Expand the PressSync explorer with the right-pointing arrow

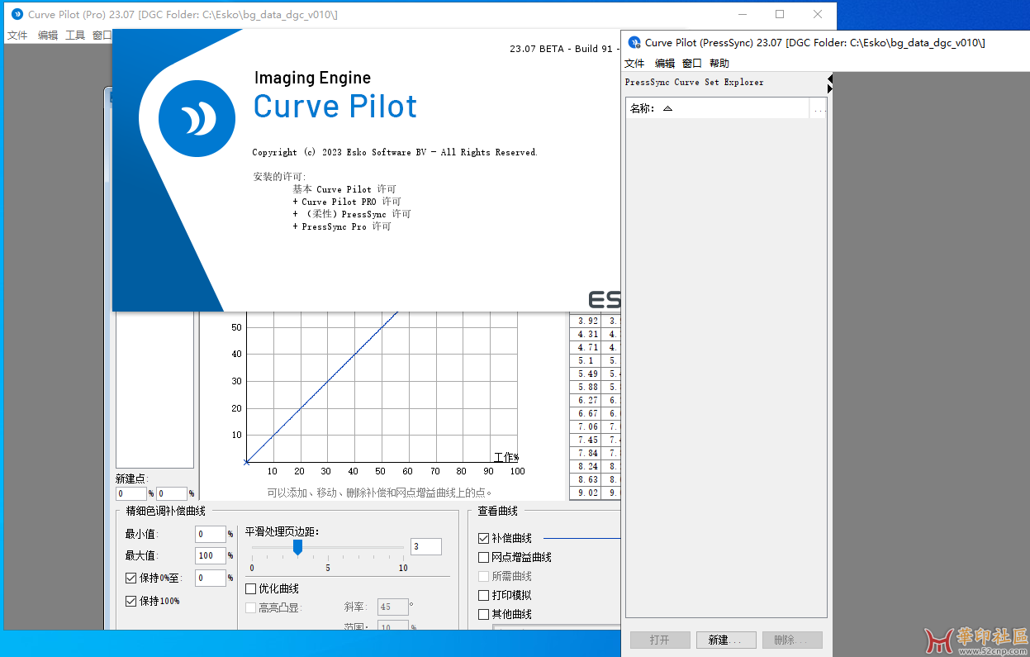pyautogui.click(x=830, y=88)
